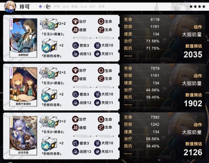Click the body piece 治疗 icon in first build
Viewport: 209px width, 163px height.
point(75,21)
